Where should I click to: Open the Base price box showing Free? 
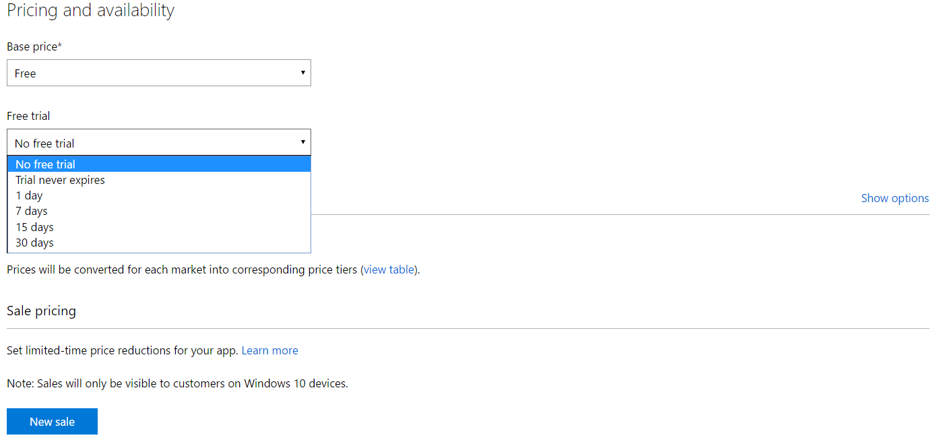tap(158, 73)
